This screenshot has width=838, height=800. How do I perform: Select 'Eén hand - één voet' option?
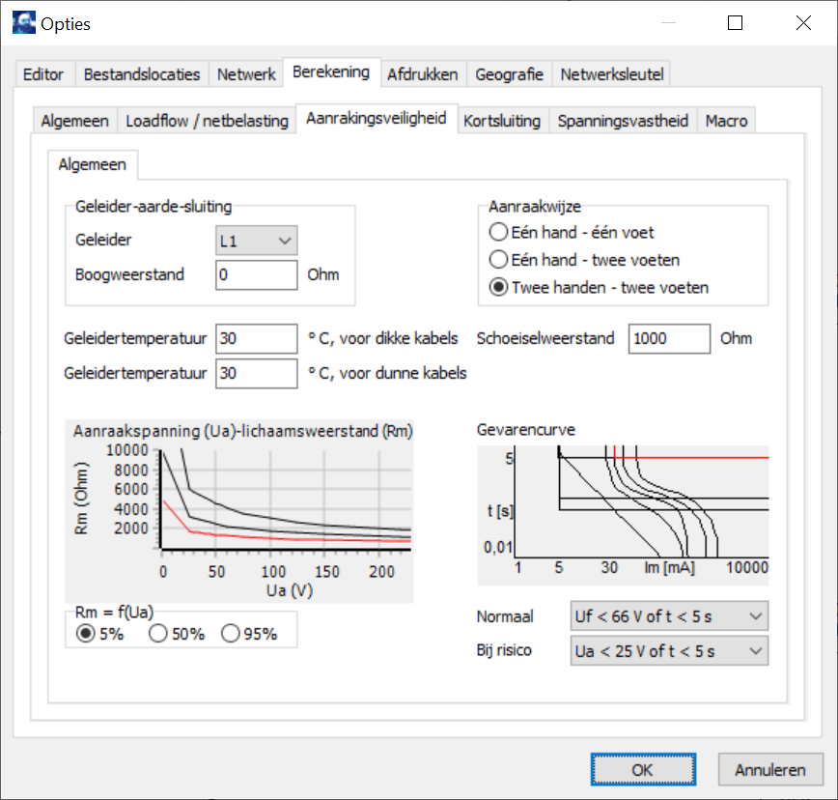pyautogui.click(x=498, y=232)
